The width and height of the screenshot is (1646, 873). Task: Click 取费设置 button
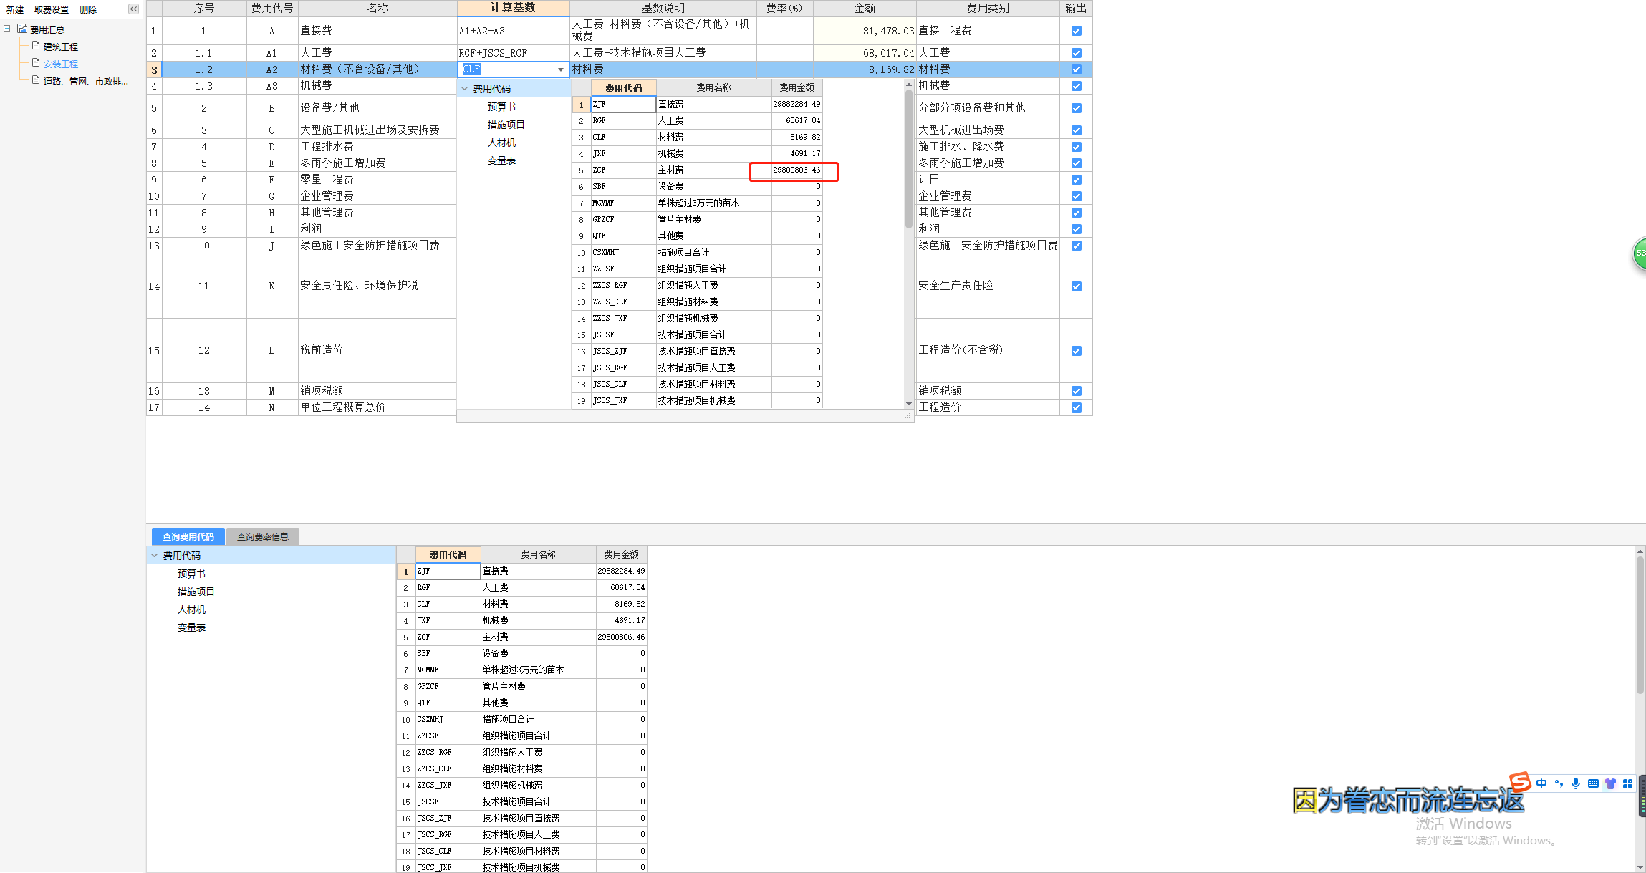[52, 9]
